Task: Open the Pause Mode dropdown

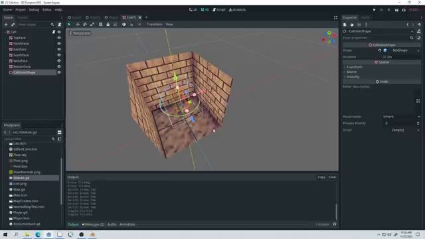Action: point(401,117)
